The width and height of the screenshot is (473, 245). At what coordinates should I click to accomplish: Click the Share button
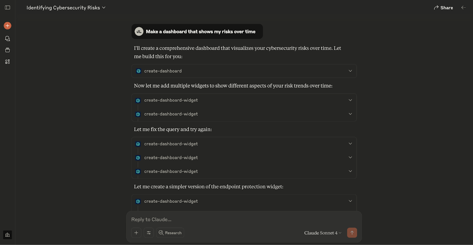[x=443, y=8]
